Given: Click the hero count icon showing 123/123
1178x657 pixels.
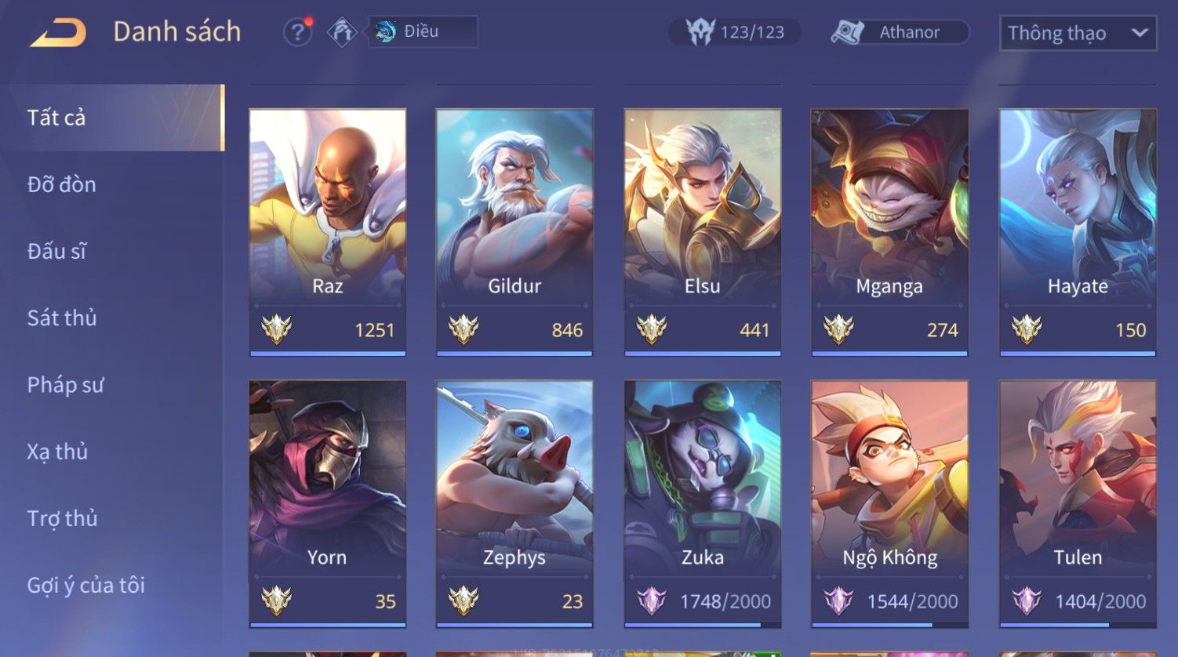Looking at the screenshot, I should pyautogui.click(x=700, y=32).
